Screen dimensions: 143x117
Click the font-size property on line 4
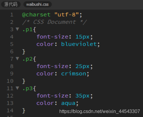tap(53, 37)
